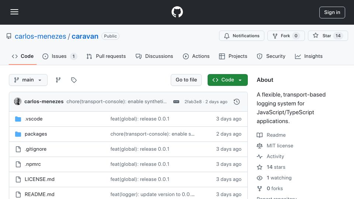Open the Activity link
This screenshot has height=199, width=354.
[275, 156]
